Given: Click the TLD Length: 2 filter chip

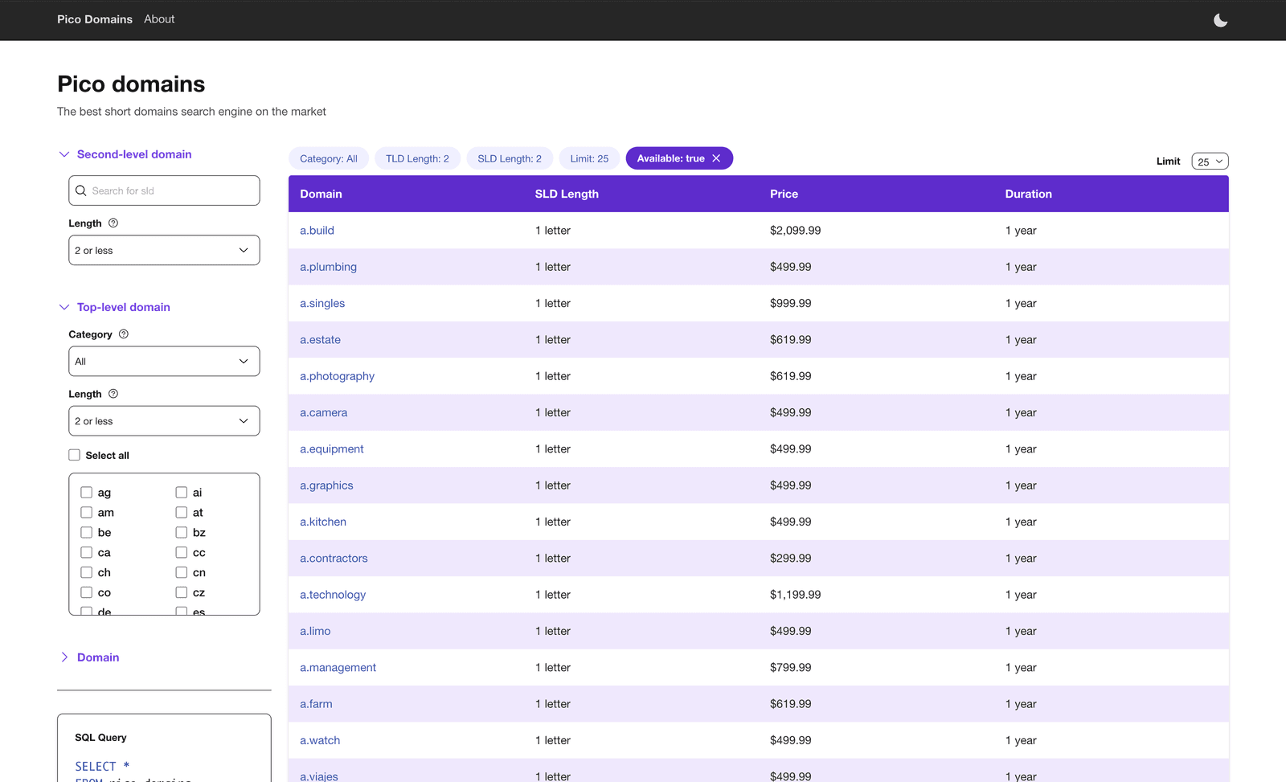Looking at the screenshot, I should (417, 158).
